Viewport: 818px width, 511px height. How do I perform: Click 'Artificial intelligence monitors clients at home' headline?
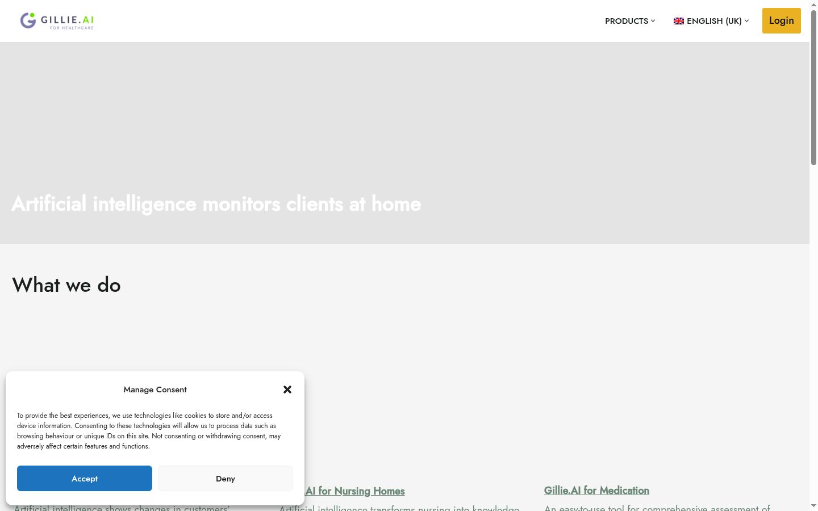(x=216, y=204)
